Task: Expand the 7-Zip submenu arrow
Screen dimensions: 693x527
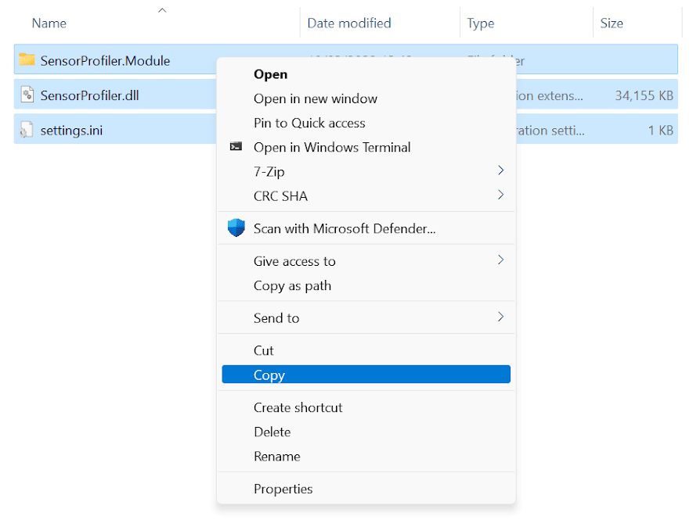Action: (x=500, y=170)
